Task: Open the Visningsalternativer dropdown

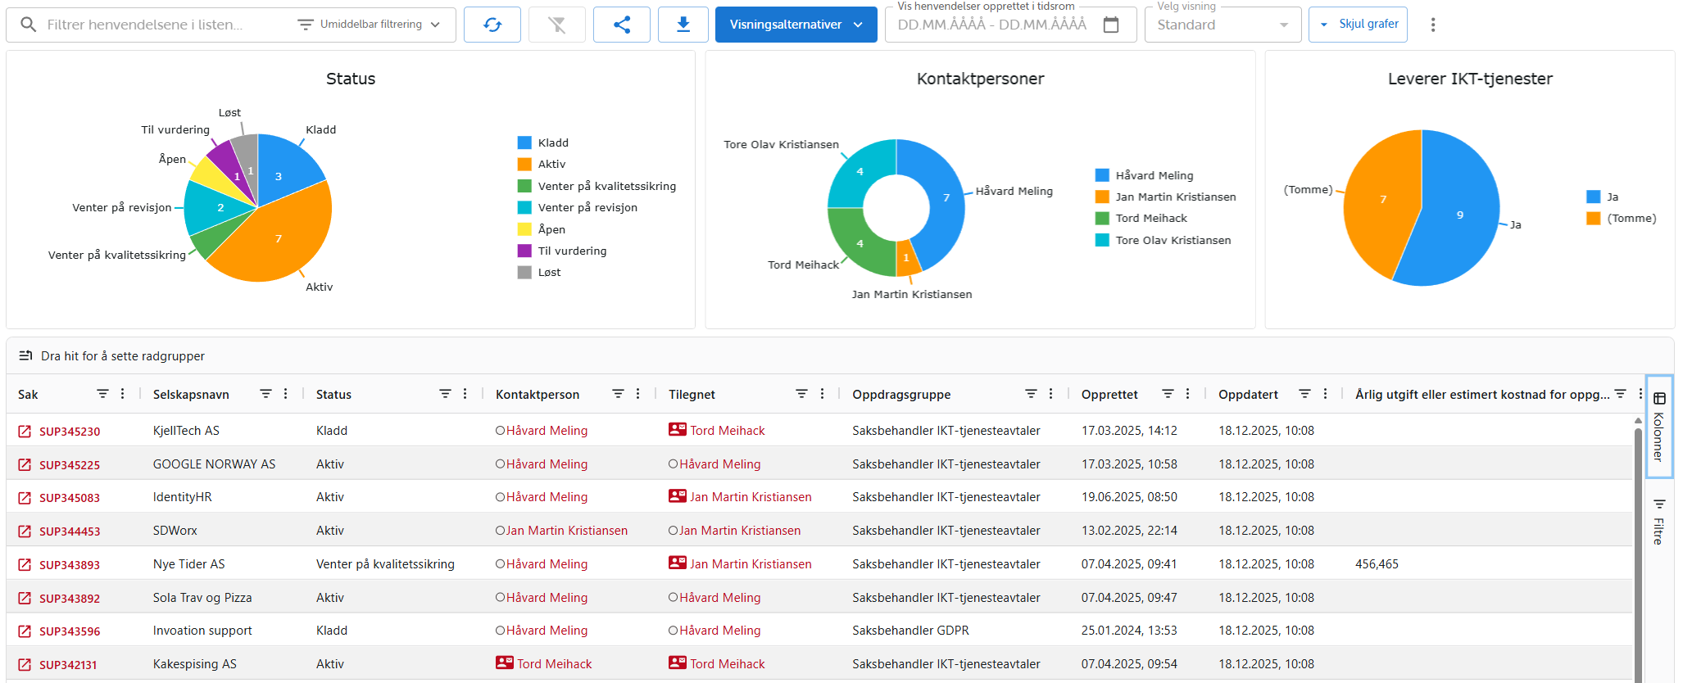Action: tap(796, 25)
